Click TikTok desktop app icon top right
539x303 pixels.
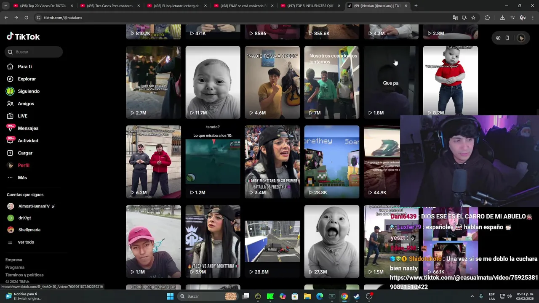[498, 38]
